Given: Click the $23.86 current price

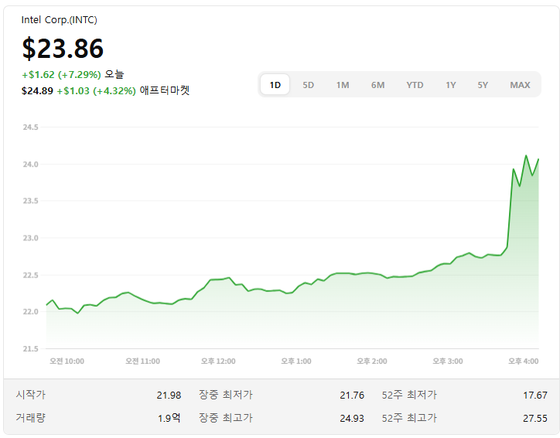Looking at the screenshot, I should (x=63, y=49).
